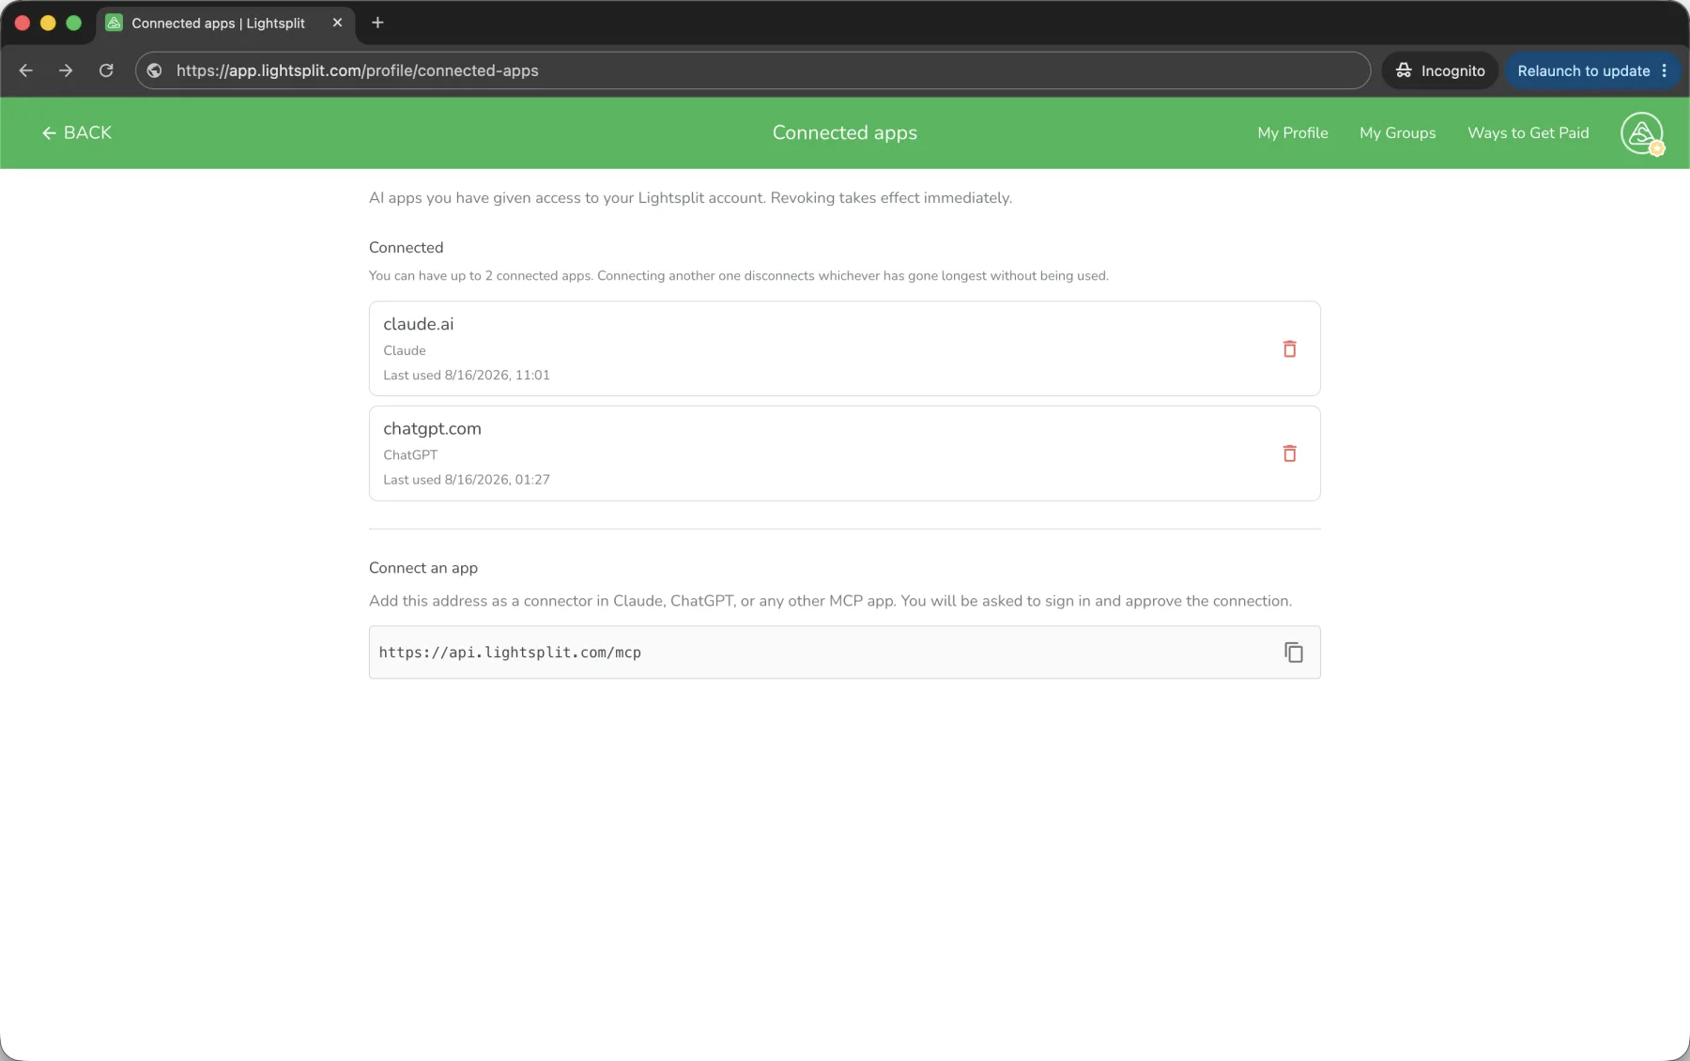The width and height of the screenshot is (1690, 1061).
Task: Click the 'ChatGPT' subtitle label
Action: coord(410,454)
